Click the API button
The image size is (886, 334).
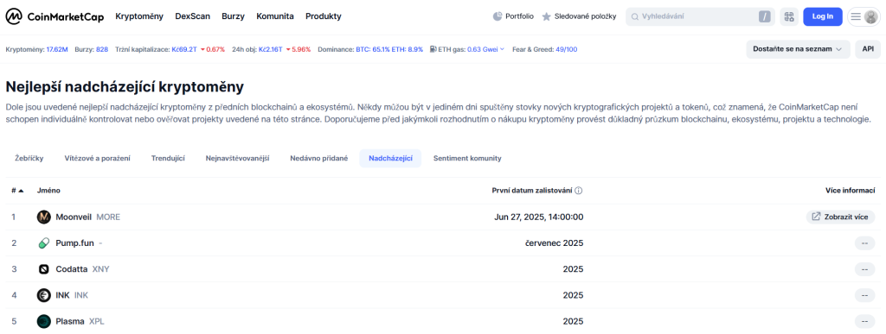click(868, 49)
